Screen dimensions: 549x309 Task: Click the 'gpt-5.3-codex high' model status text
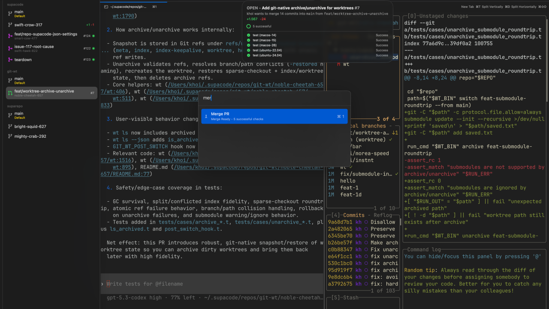[x=134, y=297]
